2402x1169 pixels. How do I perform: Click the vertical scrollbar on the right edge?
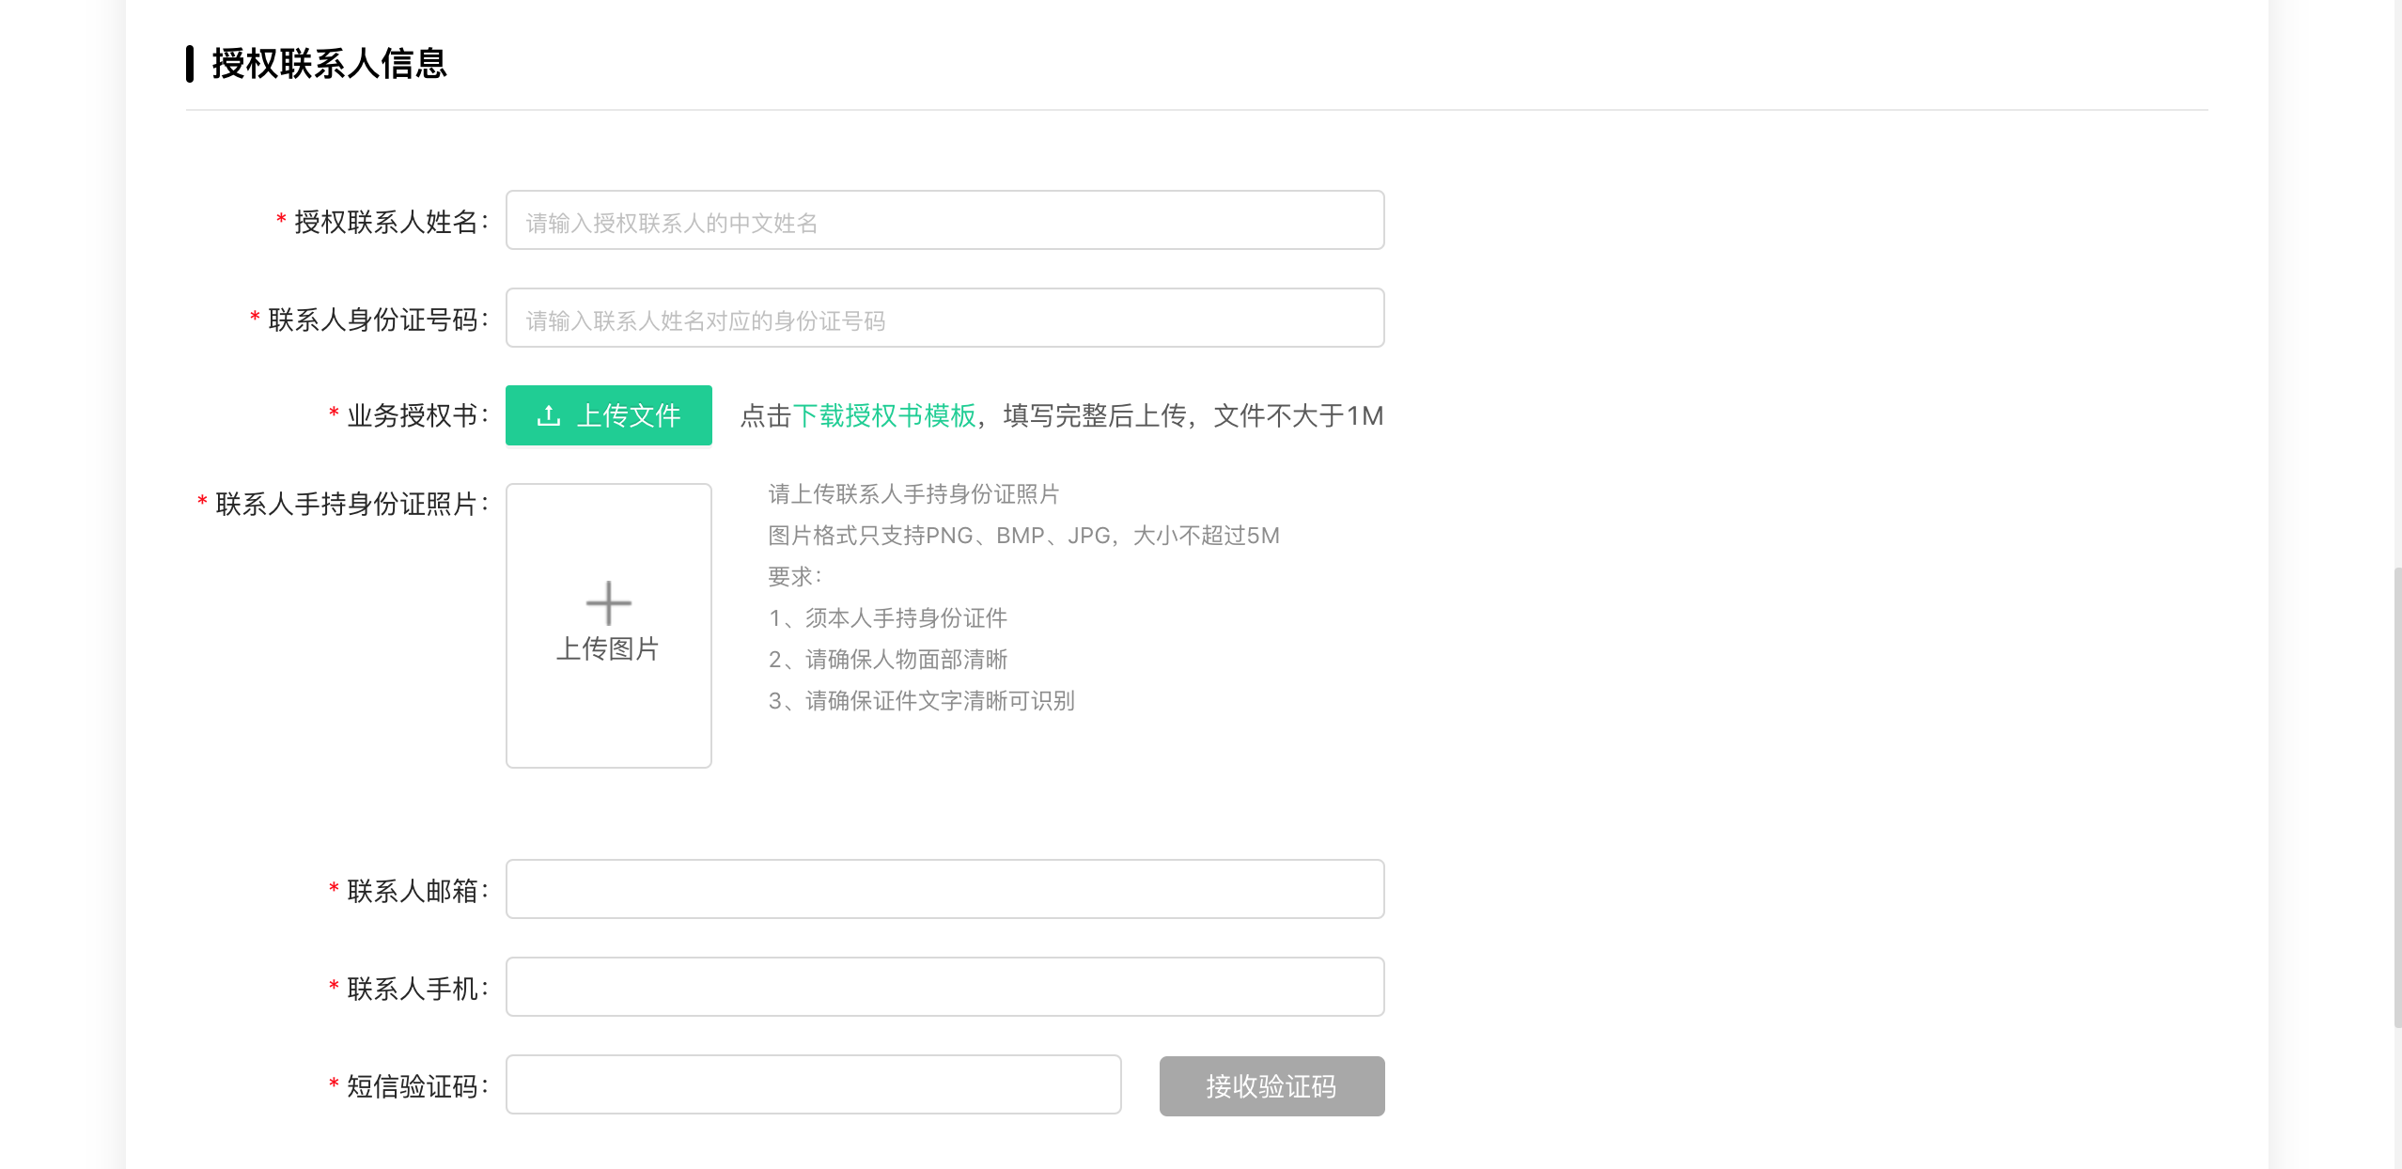click(x=2396, y=799)
